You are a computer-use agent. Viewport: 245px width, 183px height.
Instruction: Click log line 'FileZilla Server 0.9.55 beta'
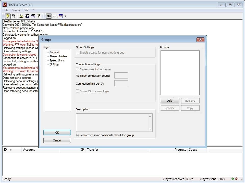click(19, 21)
